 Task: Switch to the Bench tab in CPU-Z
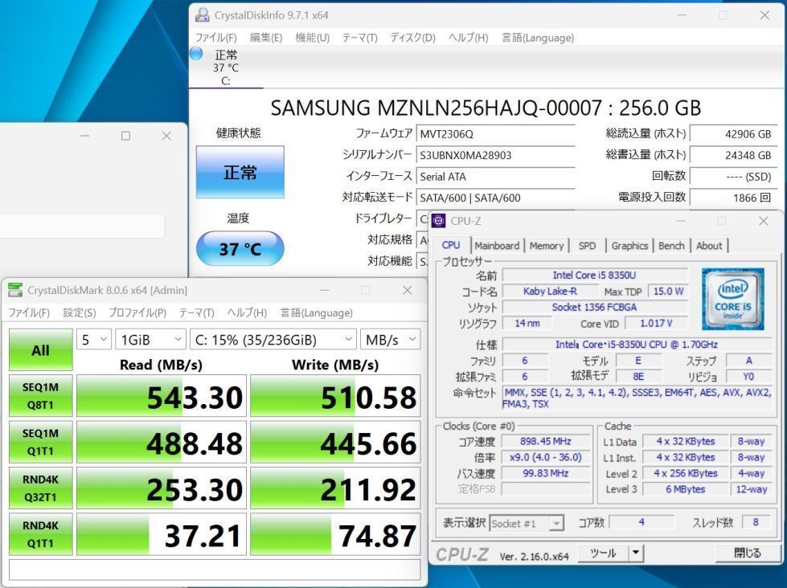[671, 246]
